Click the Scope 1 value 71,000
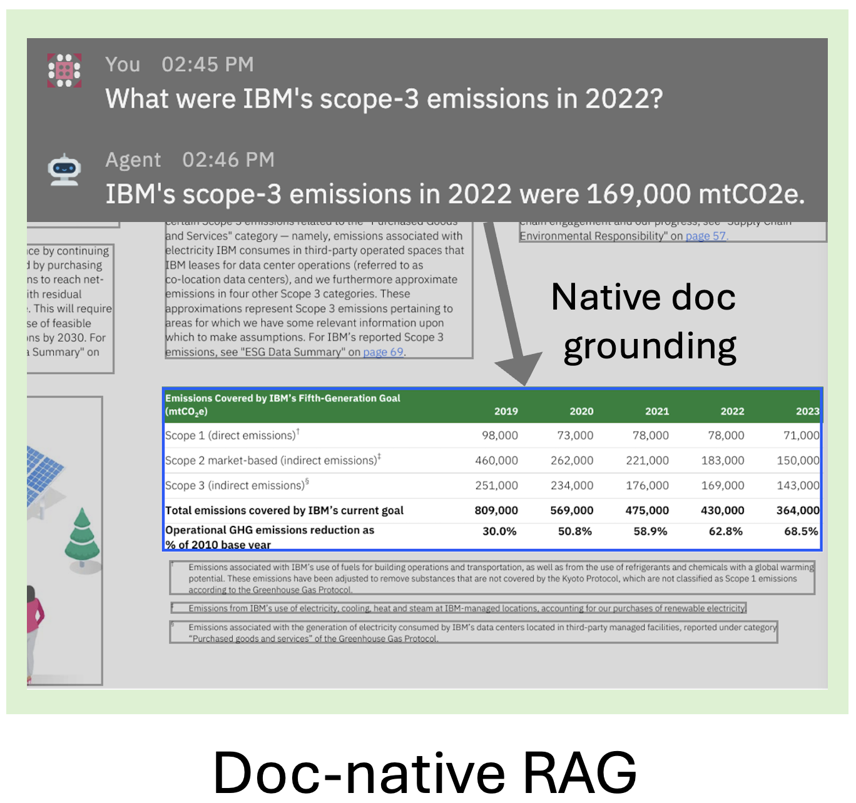Viewport: 856px width, 803px height. point(802,435)
